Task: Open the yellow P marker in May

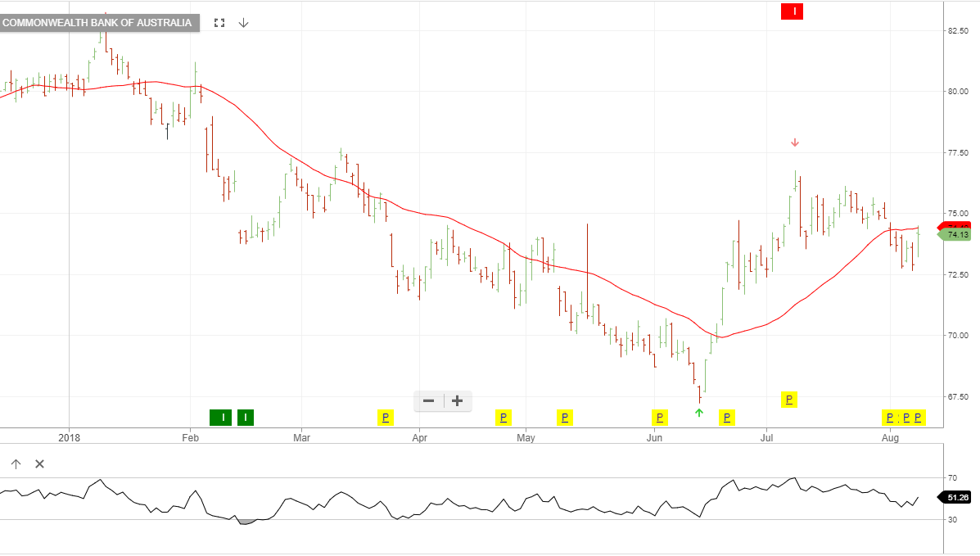Action: (x=565, y=417)
